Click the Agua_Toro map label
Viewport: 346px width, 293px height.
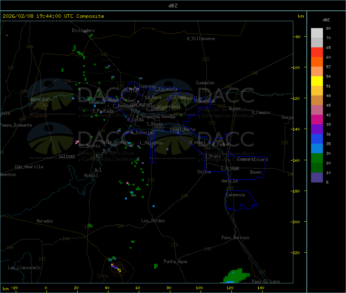point(41,99)
